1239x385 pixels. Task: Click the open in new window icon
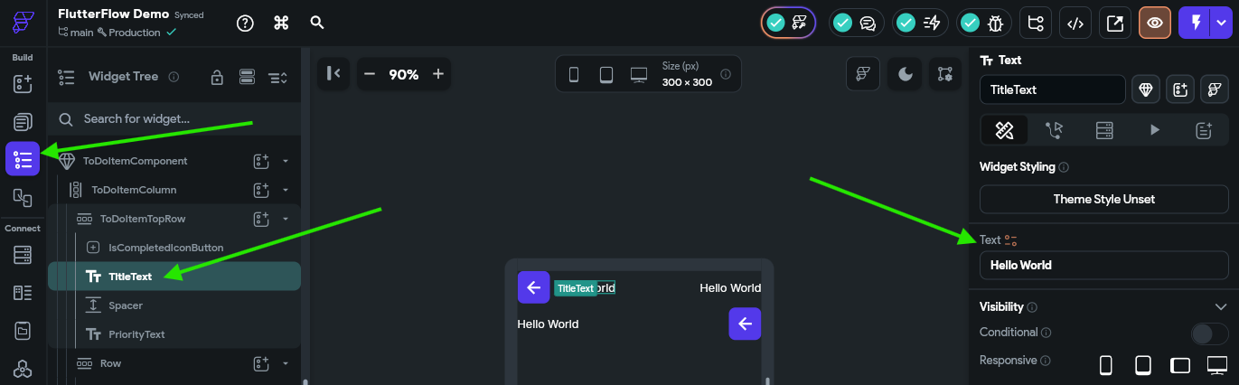click(x=1115, y=23)
